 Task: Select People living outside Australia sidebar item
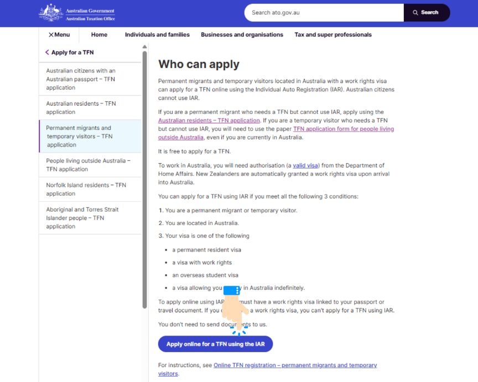[88, 165]
